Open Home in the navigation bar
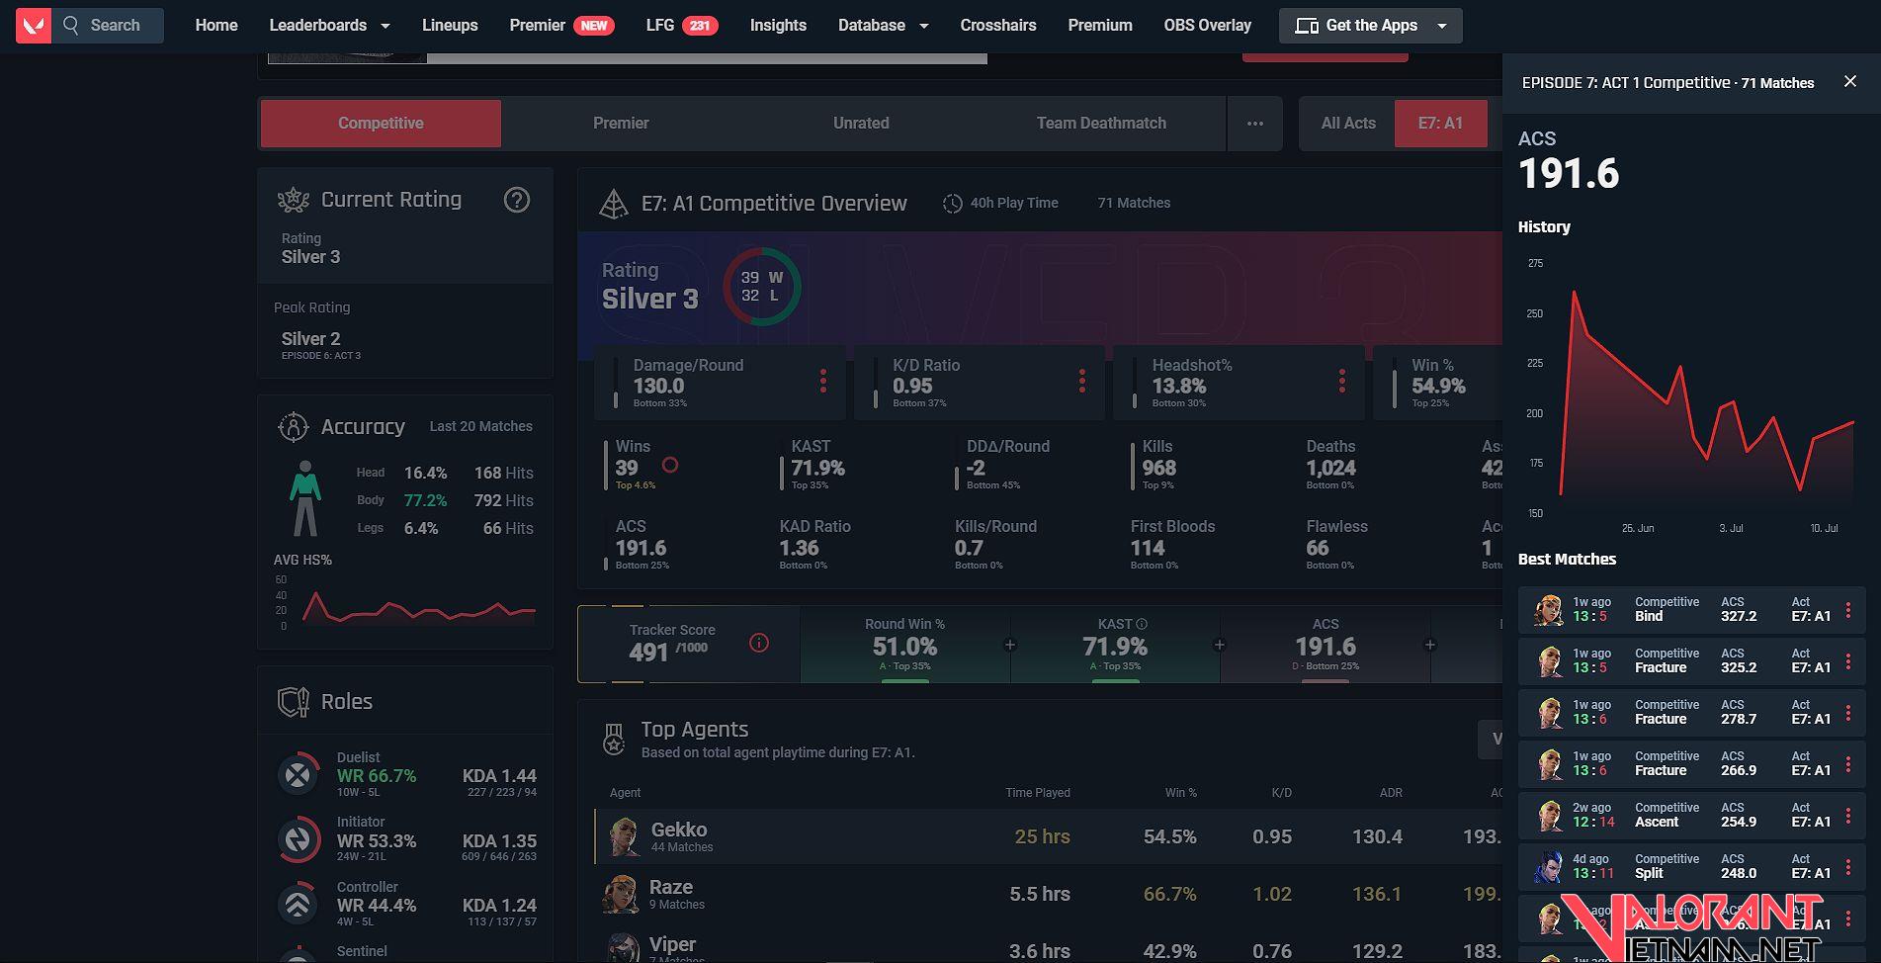 pos(216,25)
